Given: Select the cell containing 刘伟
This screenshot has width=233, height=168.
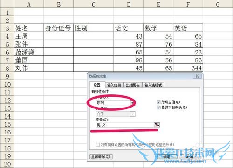Looking at the screenshot, I should (29, 68).
